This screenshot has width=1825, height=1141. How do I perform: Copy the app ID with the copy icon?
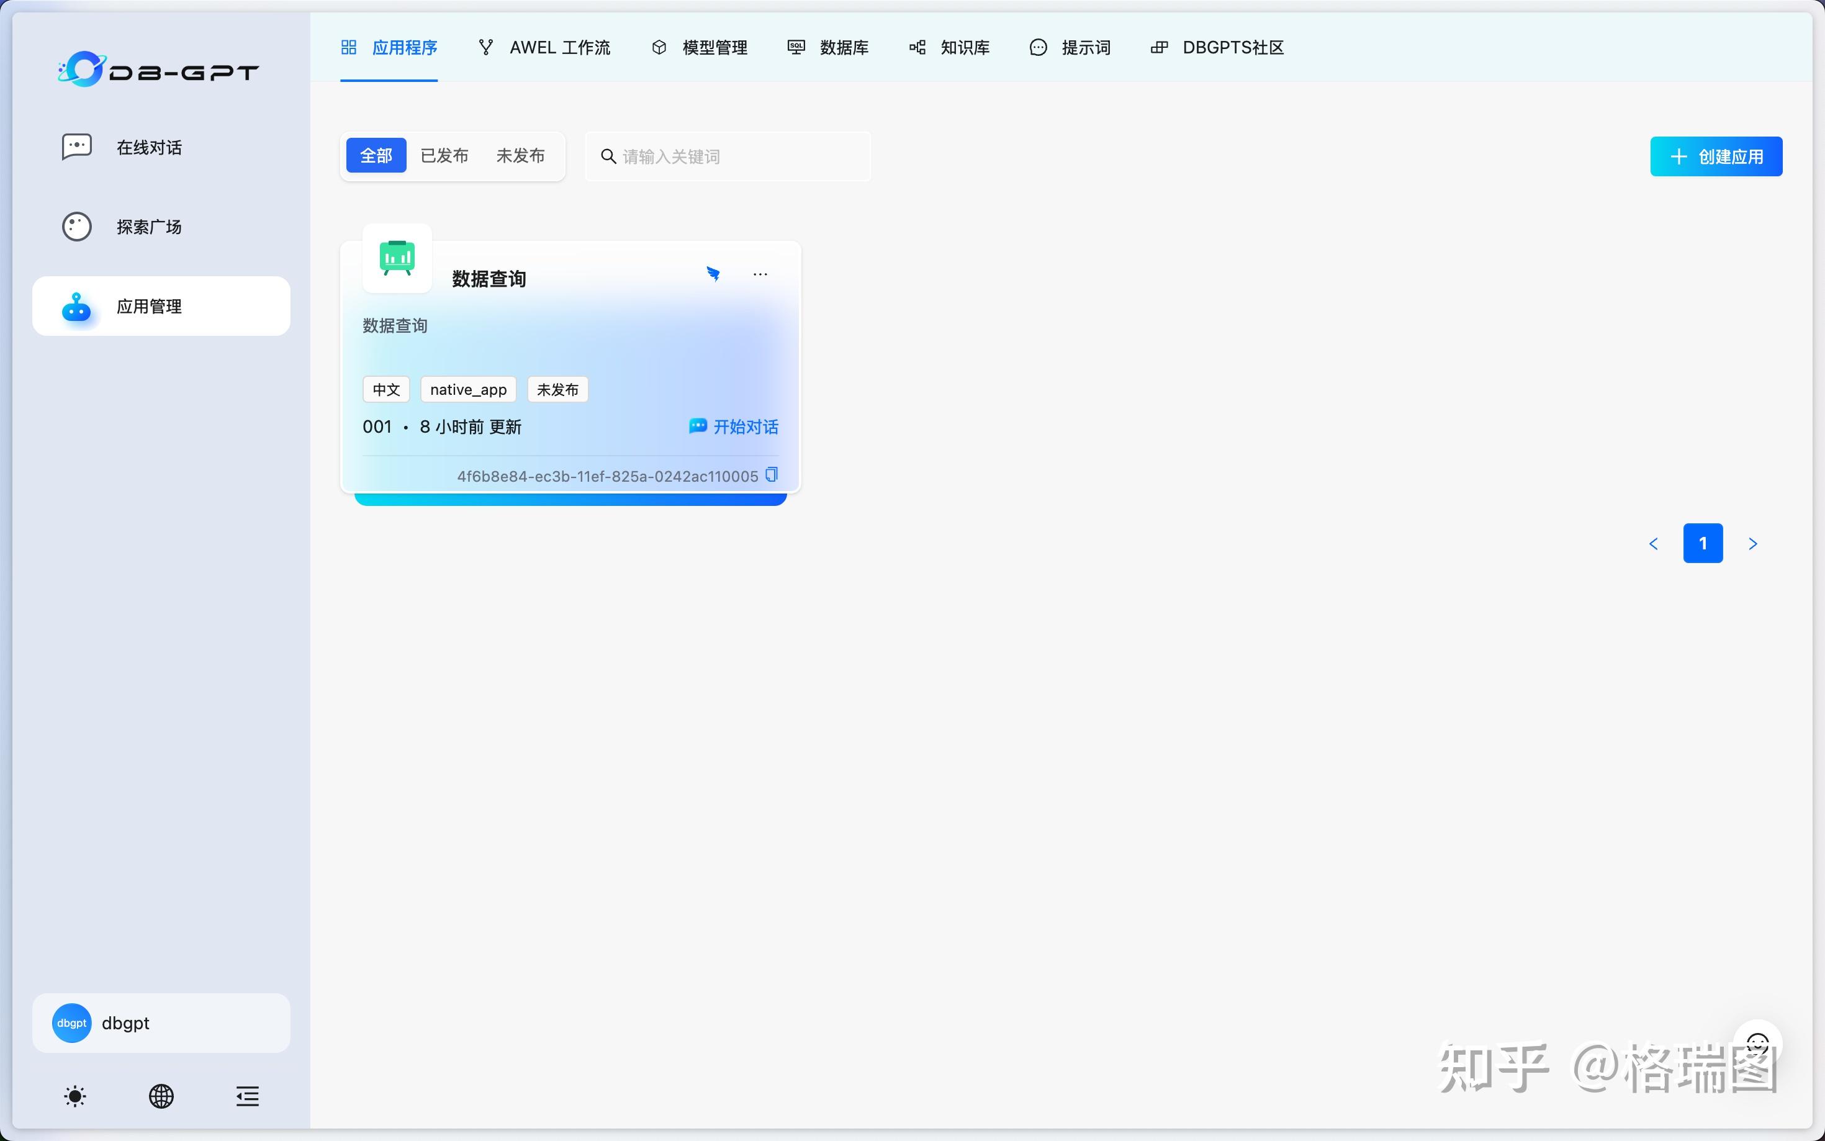(771, 474)
